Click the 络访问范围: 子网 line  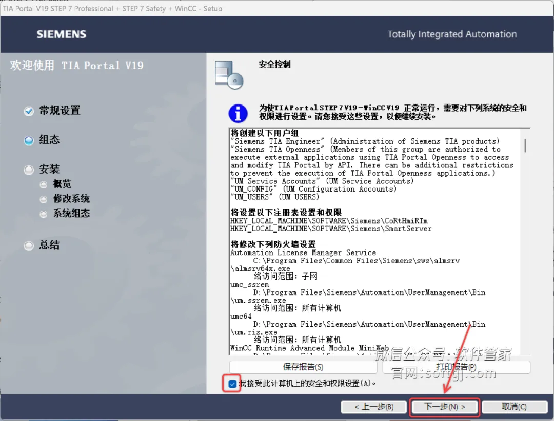(x=286, y=277)
